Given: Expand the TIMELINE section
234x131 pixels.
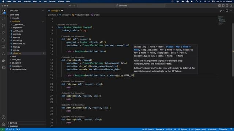Looking at the screenshot, I should point(27,126).
